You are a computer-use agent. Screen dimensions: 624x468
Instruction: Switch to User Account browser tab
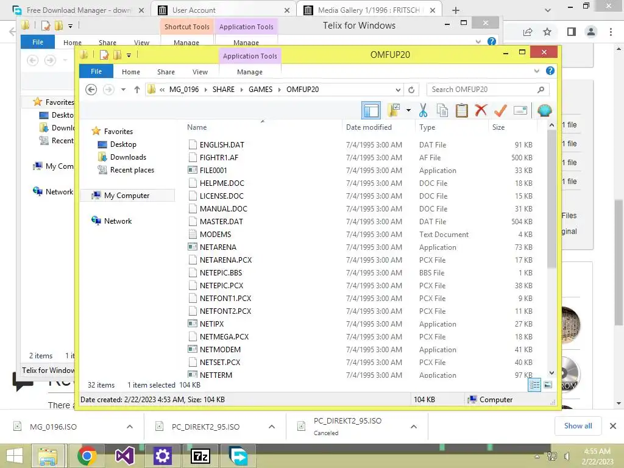pyautogui.click(x=224, y=10)
